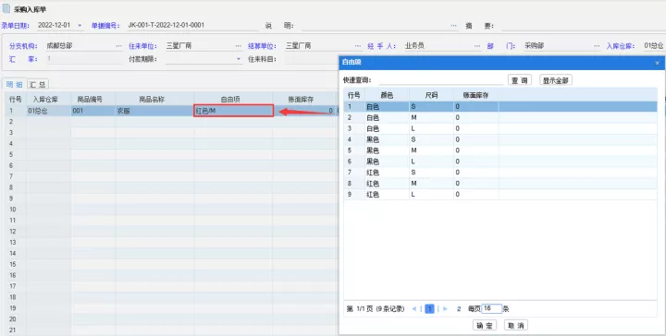Select page 1 in the dialog pager
This screenshot has width=666, height=336.
429,309
